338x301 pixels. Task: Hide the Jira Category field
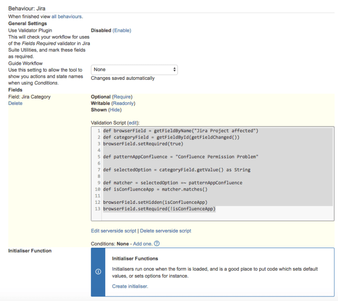[x=115, y=110]
